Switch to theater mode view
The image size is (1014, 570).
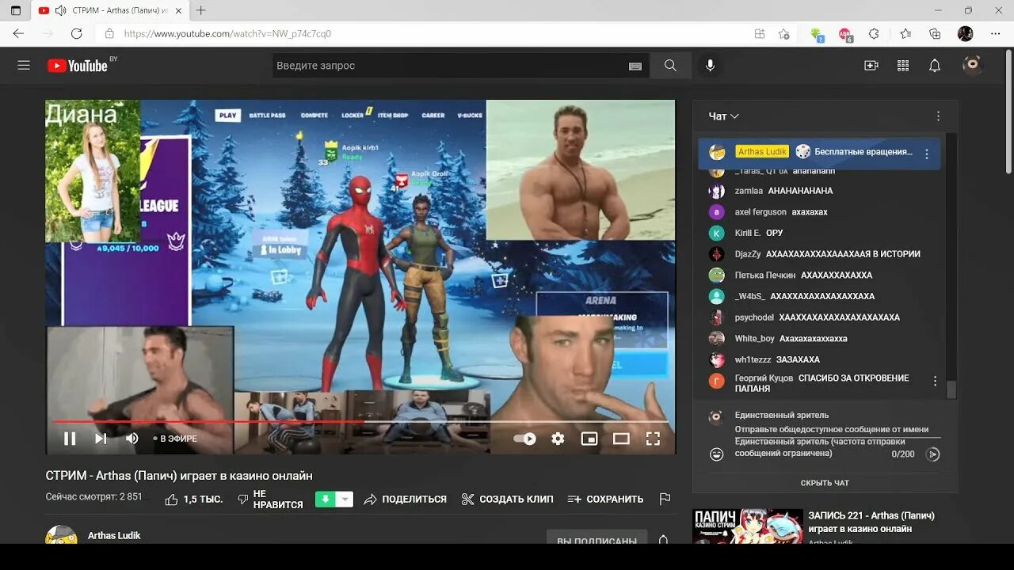tap(621, 439)
